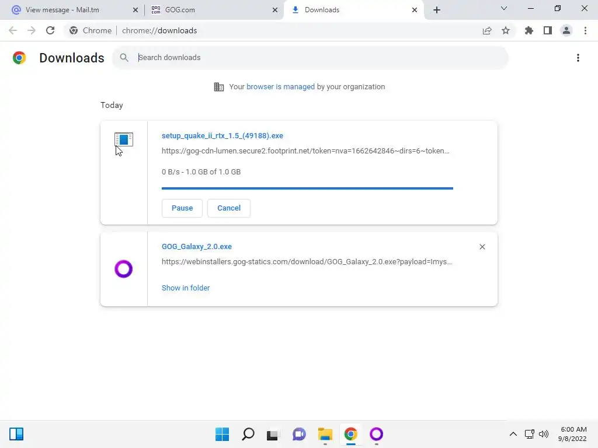Image resolution: width=598 pixels, height=448 pixels.
Task: Pause the Quake II RTX download
Action: (182, 208)
